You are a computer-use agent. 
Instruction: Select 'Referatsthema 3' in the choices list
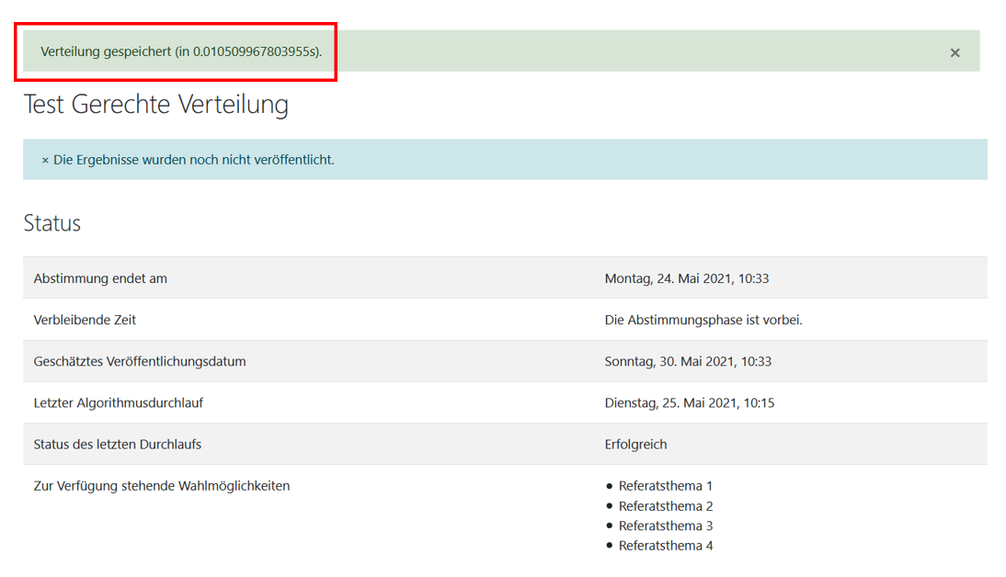(x=666, y=526)
